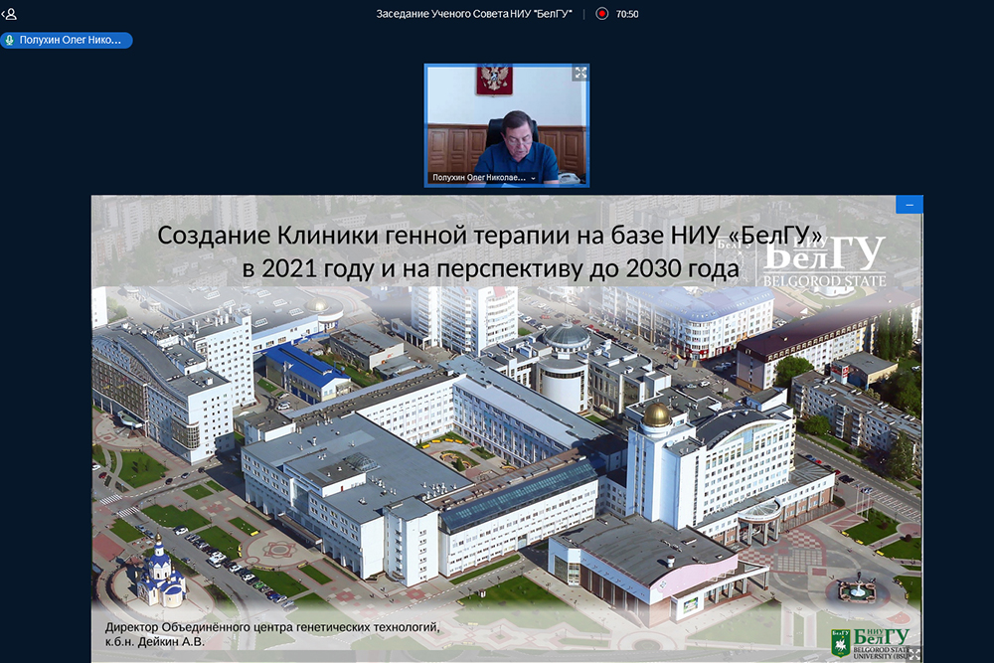The width and height of the screenshot is (994, 663).
Task: Minimize the shared presentation with blue dash button
Action: pyautogui.click(x=910, y=205)
